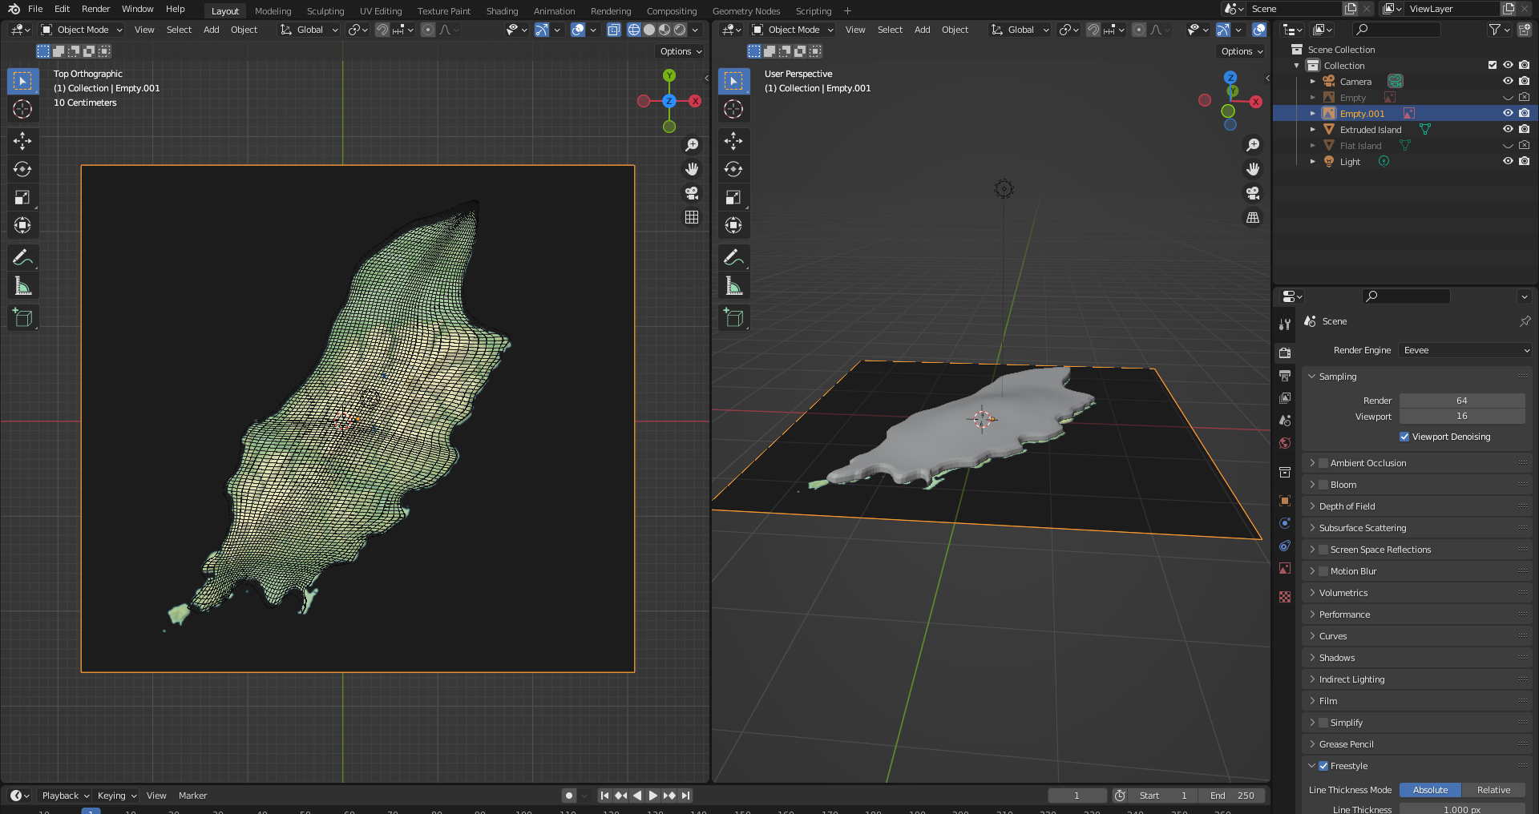The image size is (1539, 814).
Task: Expand the Camera item in the outliner
Action: pyautogui.click(x=1312, y=82)
